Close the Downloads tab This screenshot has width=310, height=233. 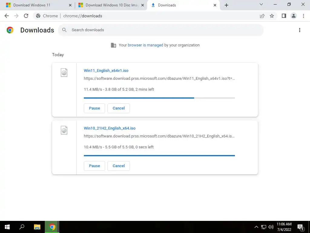pyautogui.click(x=215, y=5)
